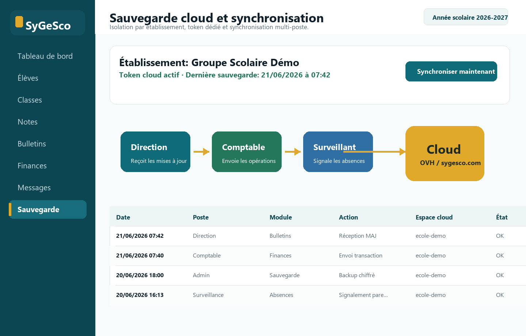The height and width of the screenshot is (336, 526).
Task: Select Notes in the sidebar
Action: (27, 122)
